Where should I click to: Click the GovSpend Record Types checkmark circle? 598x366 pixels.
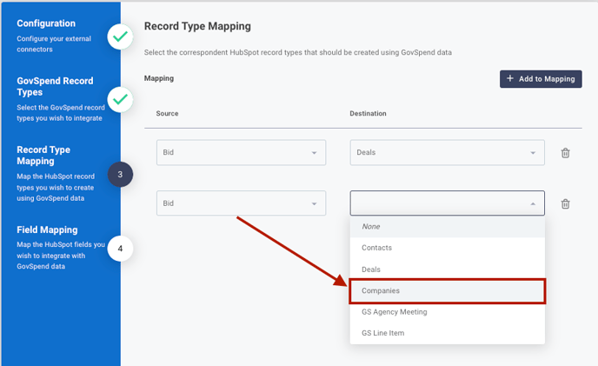pos(120,99)
